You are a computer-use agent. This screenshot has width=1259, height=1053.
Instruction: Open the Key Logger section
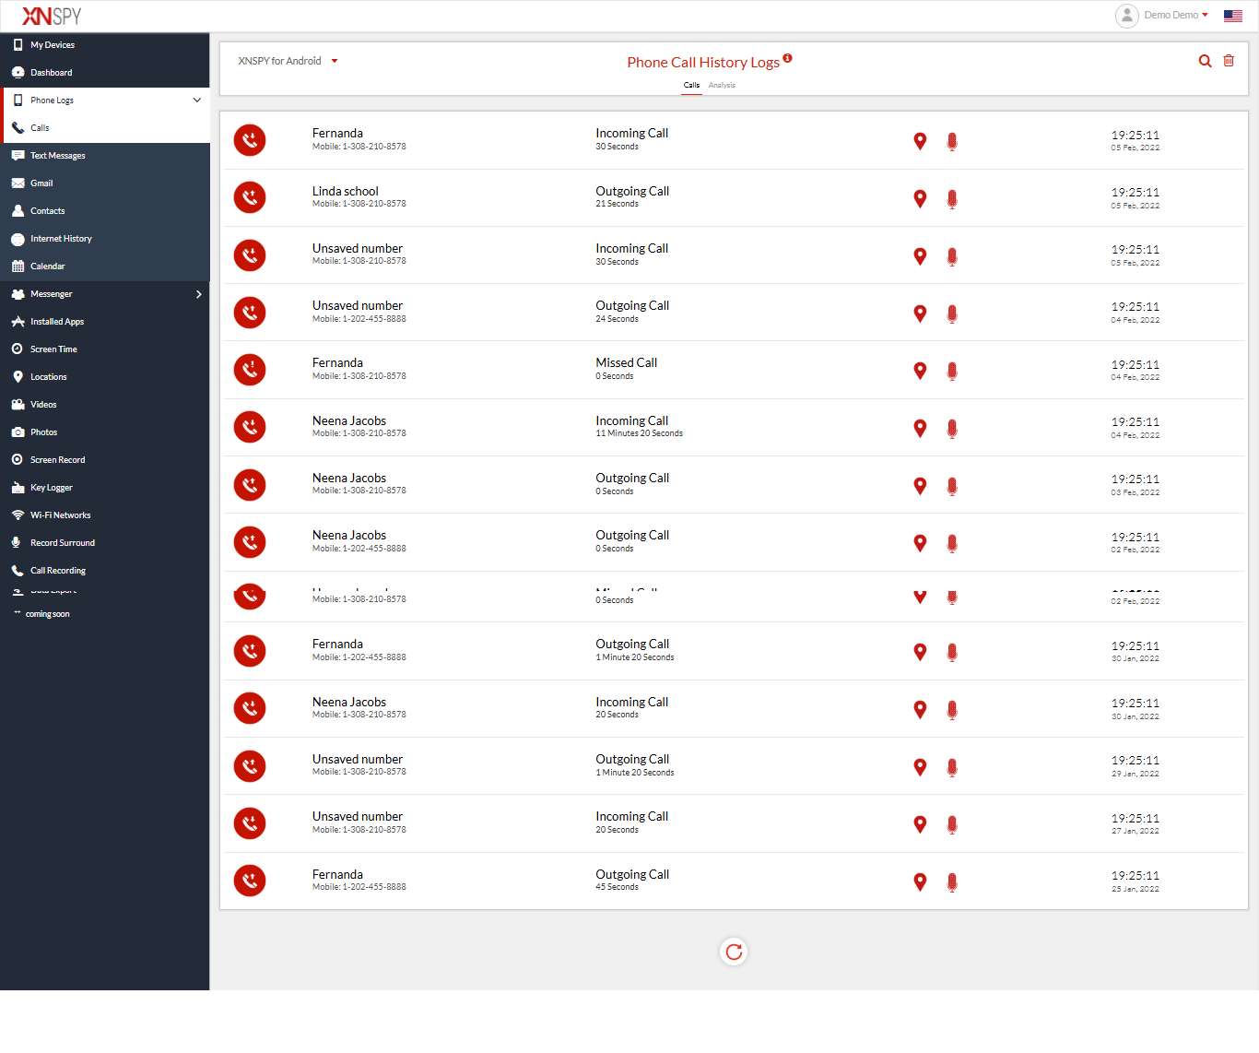pyautogui.click(x=51, y=488)
